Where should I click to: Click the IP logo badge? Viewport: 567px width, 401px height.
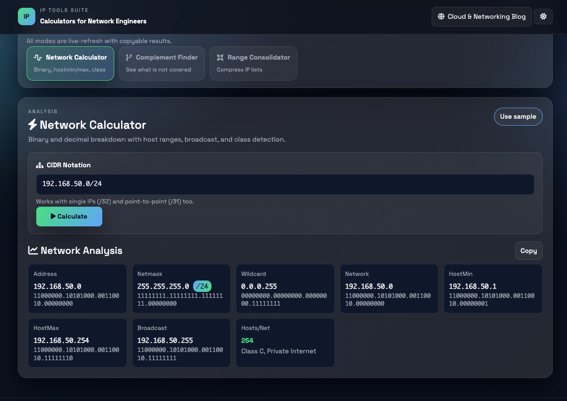coord(26,16)
